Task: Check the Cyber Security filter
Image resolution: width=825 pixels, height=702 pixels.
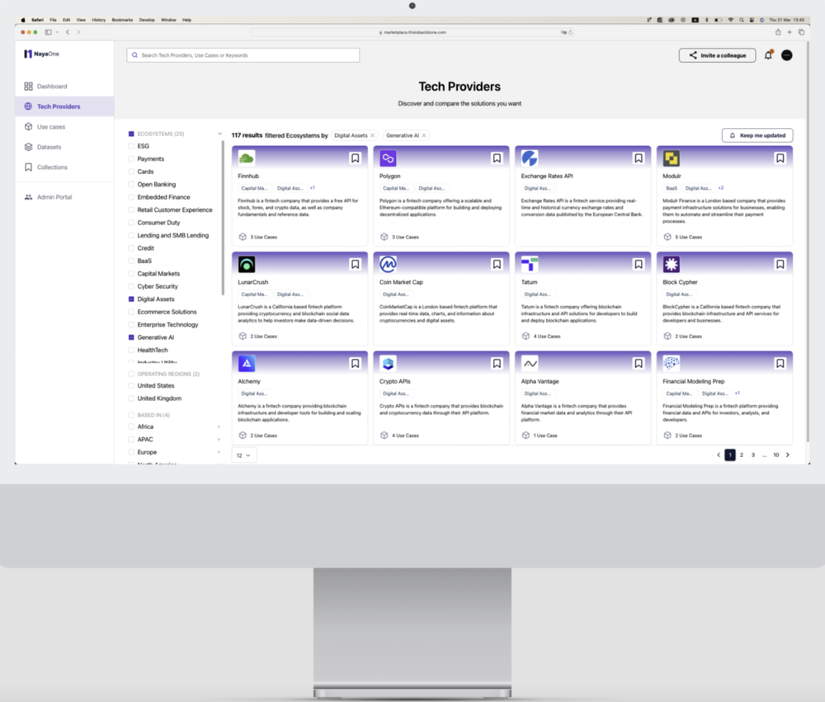Action: tap(131, 286)
